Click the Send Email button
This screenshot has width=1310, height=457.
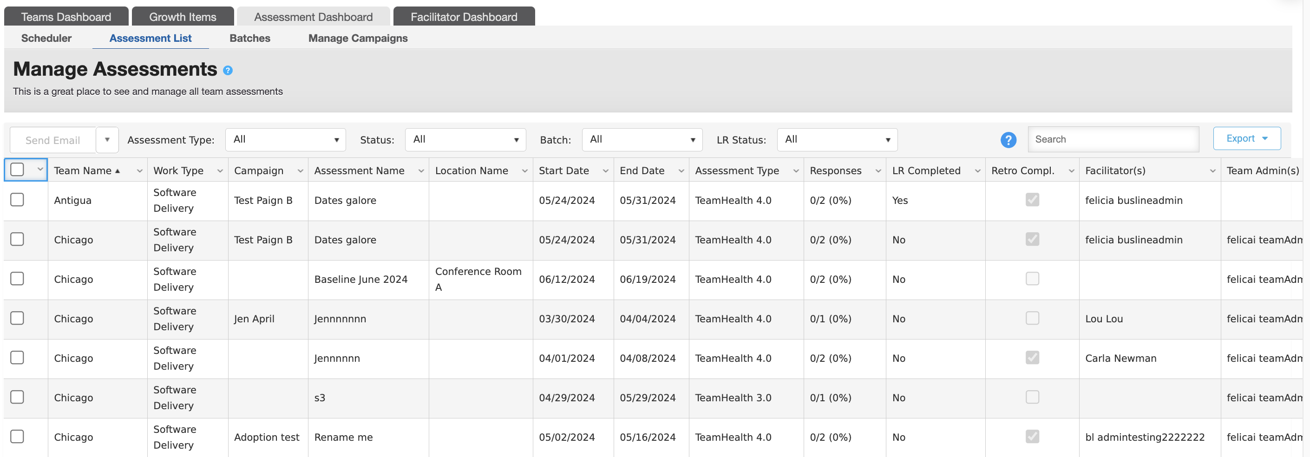pos(53,140)
